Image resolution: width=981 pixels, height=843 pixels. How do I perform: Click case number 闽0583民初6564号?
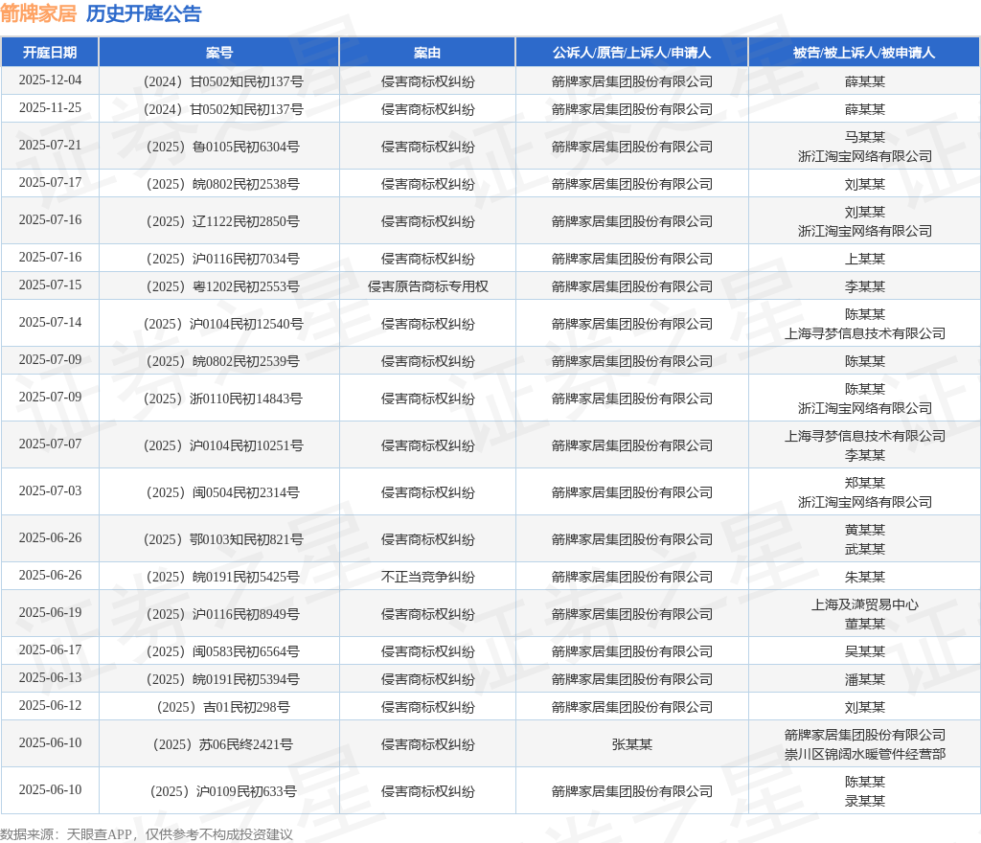click(x=222, y=652)
